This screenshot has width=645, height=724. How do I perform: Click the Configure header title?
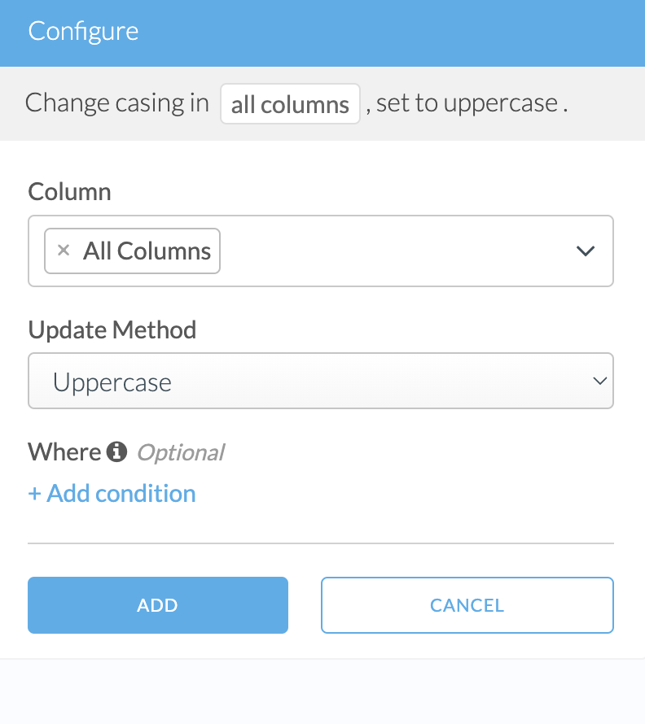click(83, 32)
